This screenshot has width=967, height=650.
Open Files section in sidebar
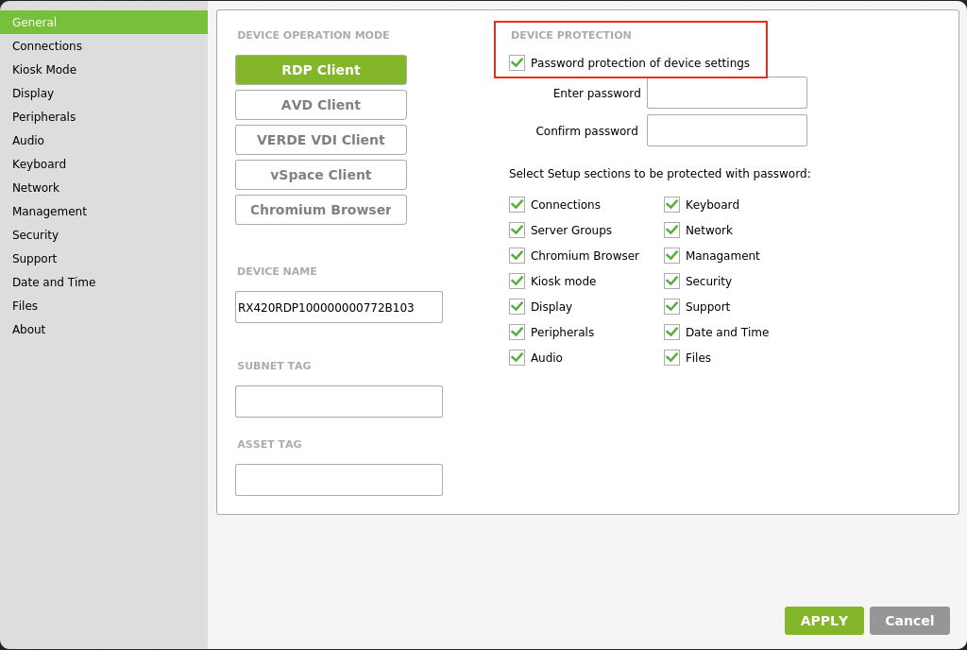(x=104, y=306)
